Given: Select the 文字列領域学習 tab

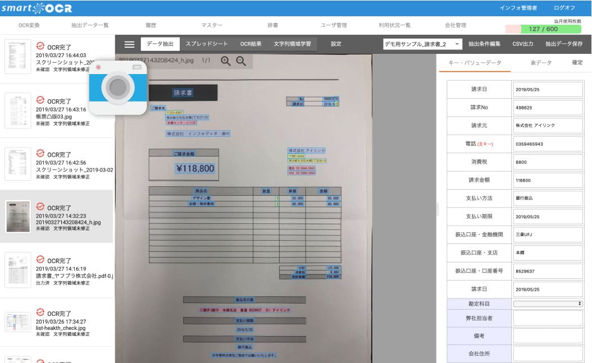Looking at the screenshot, I should coord(292,44).
